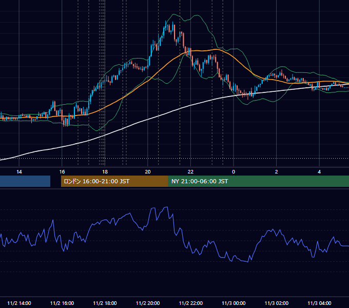Click the 11/2 18:00 date label
Viewport: 349px width, 308px height.
coord(105,303)
